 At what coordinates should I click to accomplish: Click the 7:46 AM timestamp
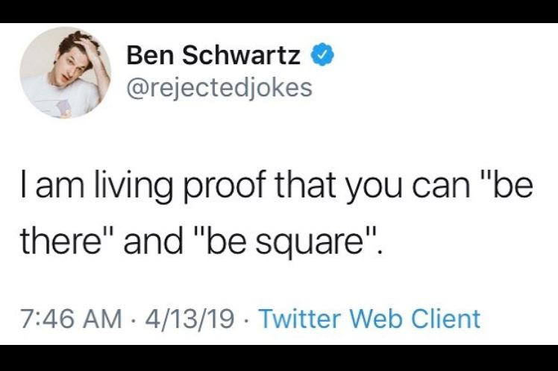click(71, 318)
